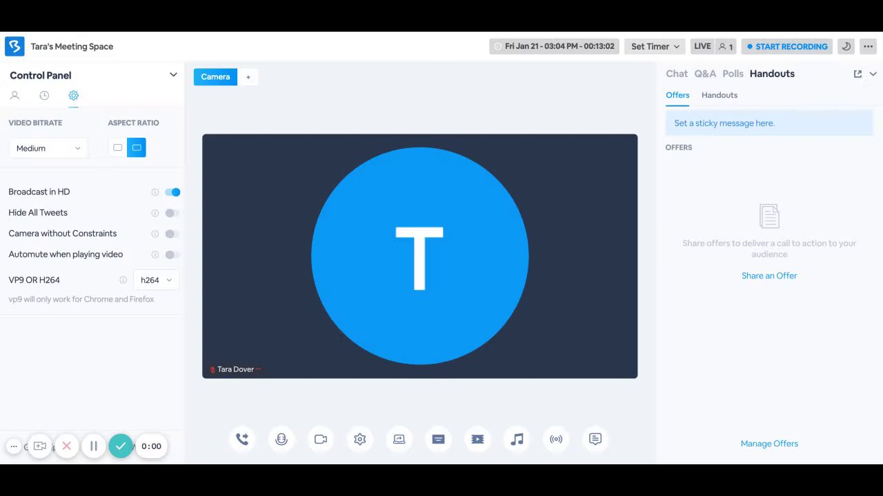The image size is (883, 496).
Task: Show info for Camera without Constraints
Action: tap(155, 234)
